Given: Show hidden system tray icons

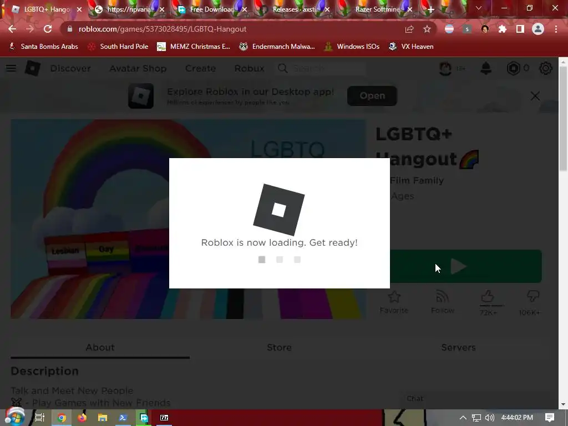Looking at the screenshot, I should [x=463, y=418].
